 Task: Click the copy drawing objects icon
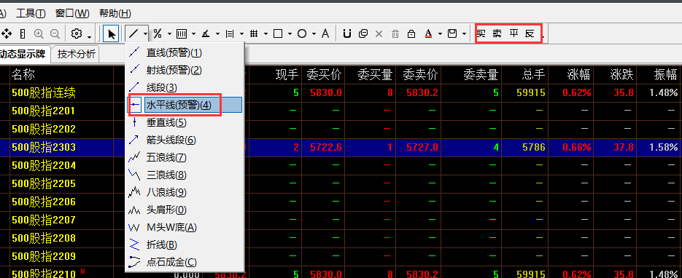363,33
